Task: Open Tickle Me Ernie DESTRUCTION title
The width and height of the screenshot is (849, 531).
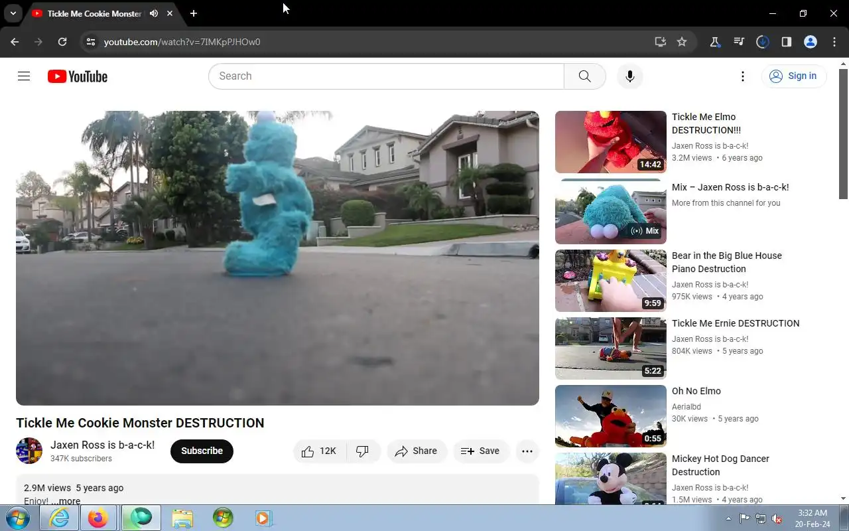Action: click(x=736, y=323)
